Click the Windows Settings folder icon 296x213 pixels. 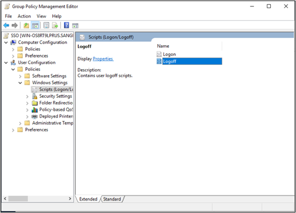click(x=27, y=83)
